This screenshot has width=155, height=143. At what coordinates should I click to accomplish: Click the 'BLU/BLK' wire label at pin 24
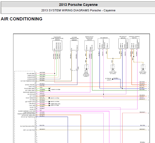[42, 116]
